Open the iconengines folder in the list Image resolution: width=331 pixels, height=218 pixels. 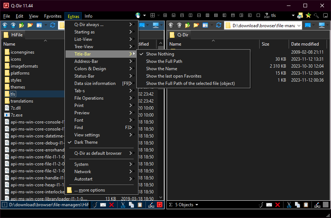[22, 52]
